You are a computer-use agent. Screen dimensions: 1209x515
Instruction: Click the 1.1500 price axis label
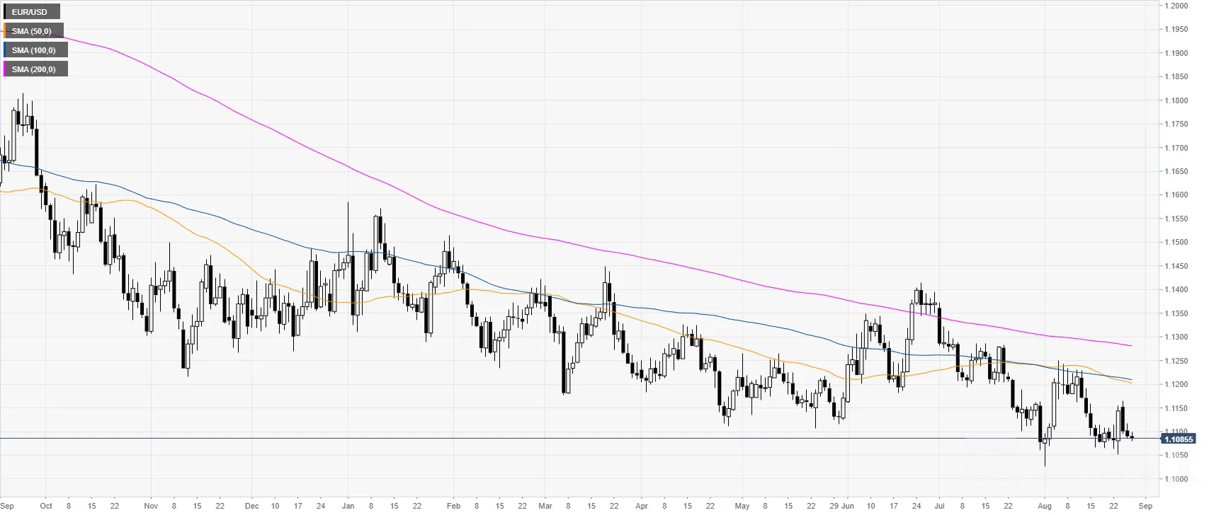tap(1176, 243)
